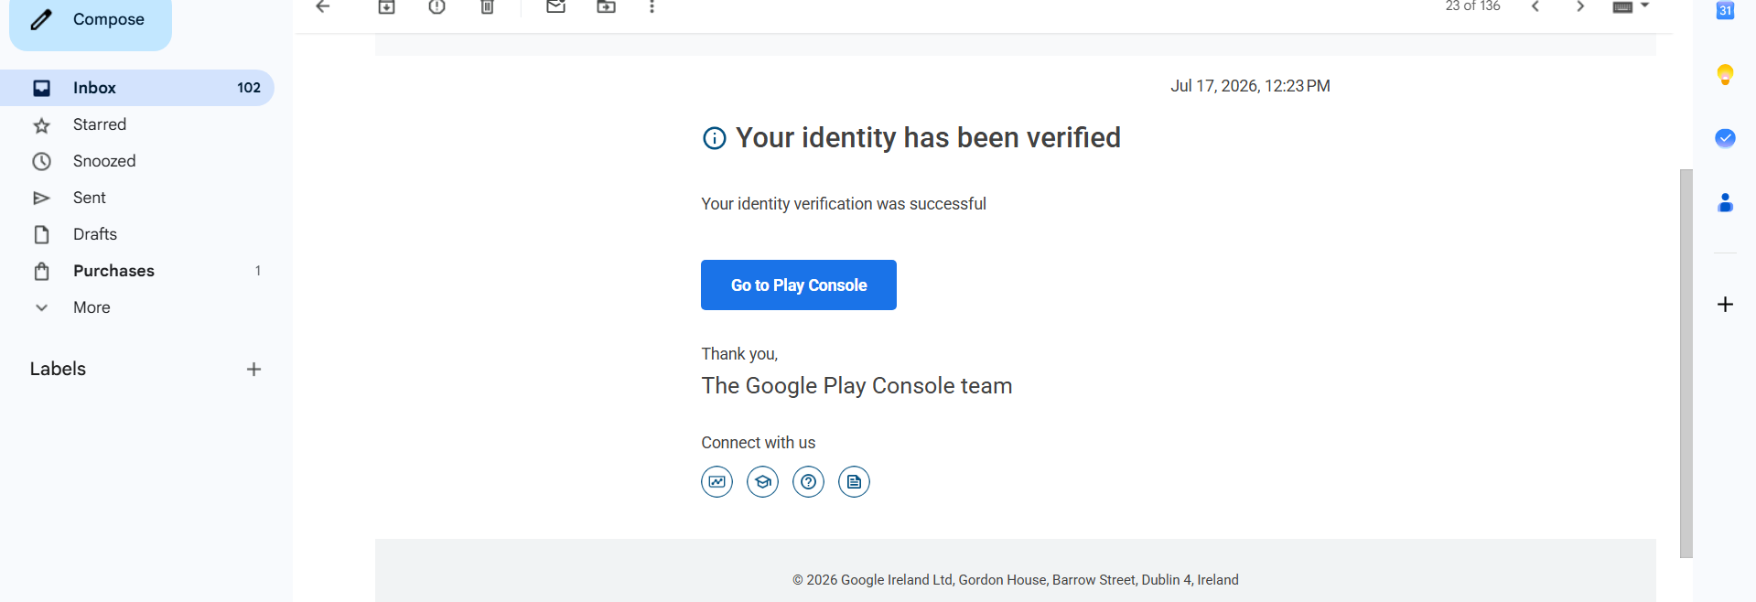Screen dimensions: 1756x602
Task: Click the Snoozed clock icon
Action: click(x=41, y=162)
